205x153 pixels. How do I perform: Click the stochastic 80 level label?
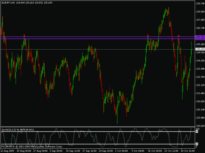pyautogui.click(x=197, y=131)
